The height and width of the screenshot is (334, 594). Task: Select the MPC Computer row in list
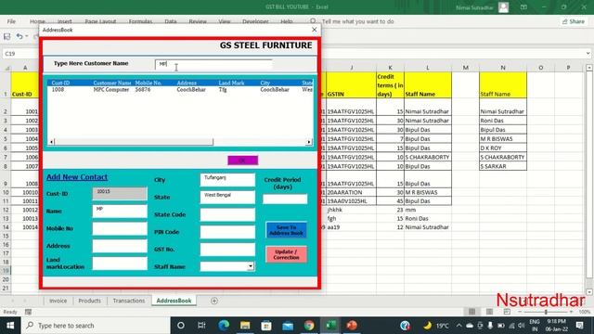(x=180, y=90)
